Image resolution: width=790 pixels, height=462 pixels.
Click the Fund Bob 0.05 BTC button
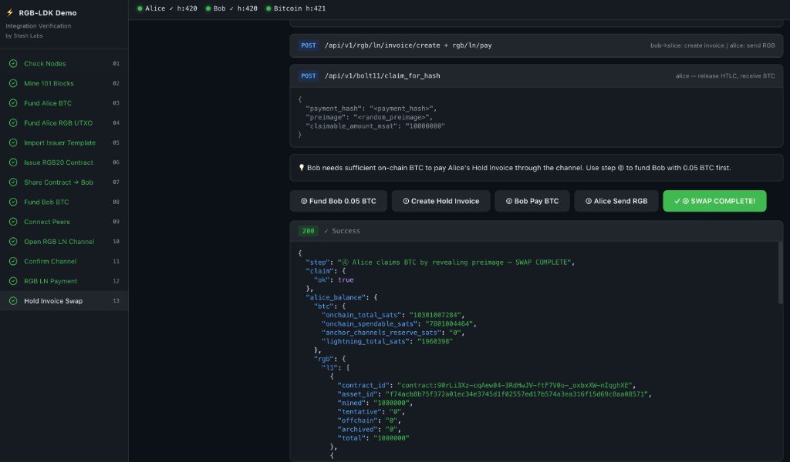[339, 201]
